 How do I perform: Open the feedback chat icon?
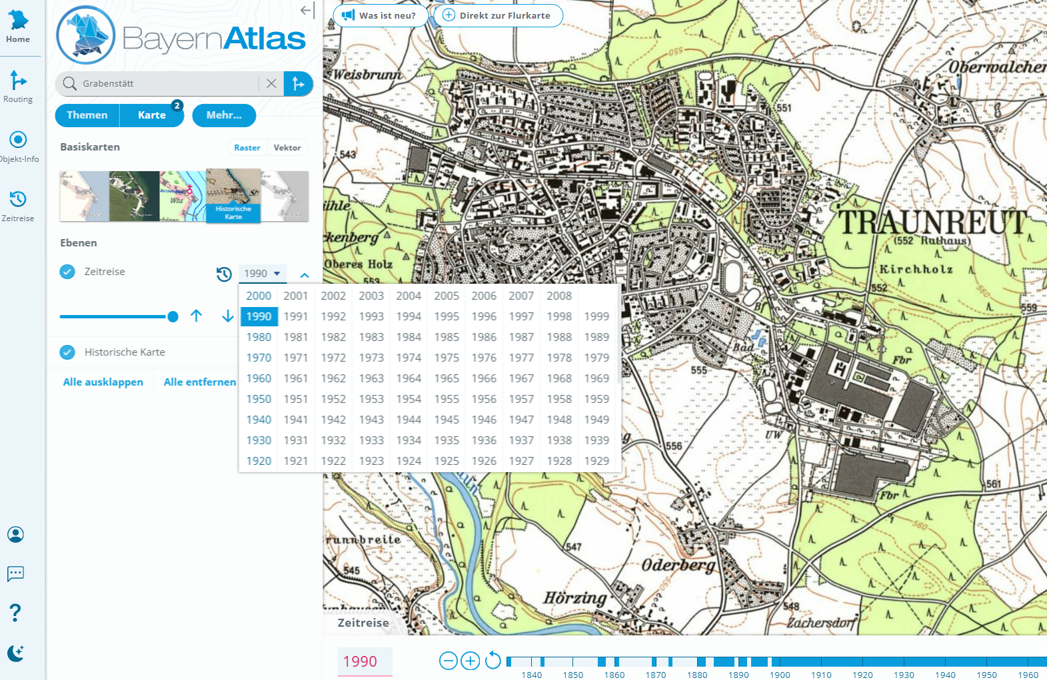16,573
